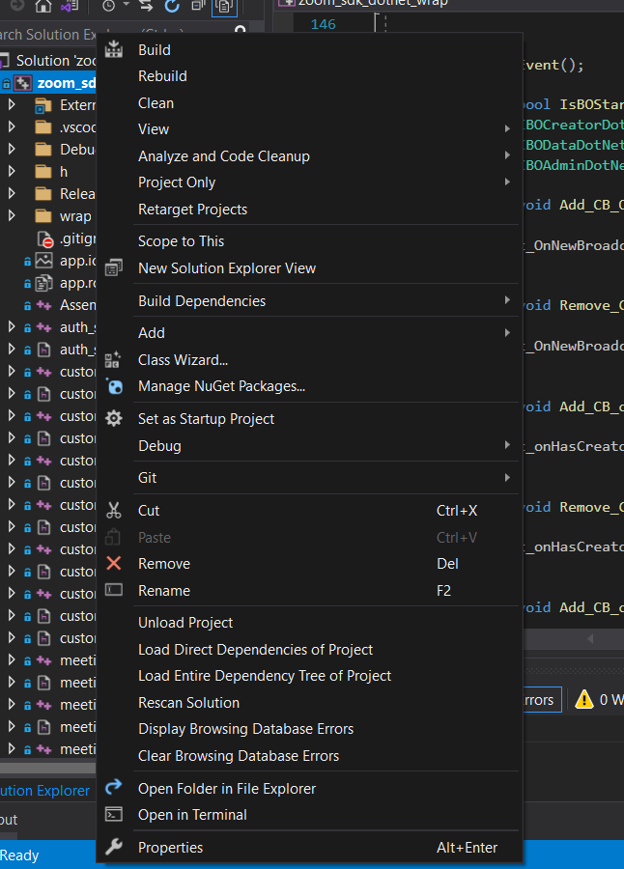Click the refresh icon in Solution Explorer toolbar

pos(172,6)
